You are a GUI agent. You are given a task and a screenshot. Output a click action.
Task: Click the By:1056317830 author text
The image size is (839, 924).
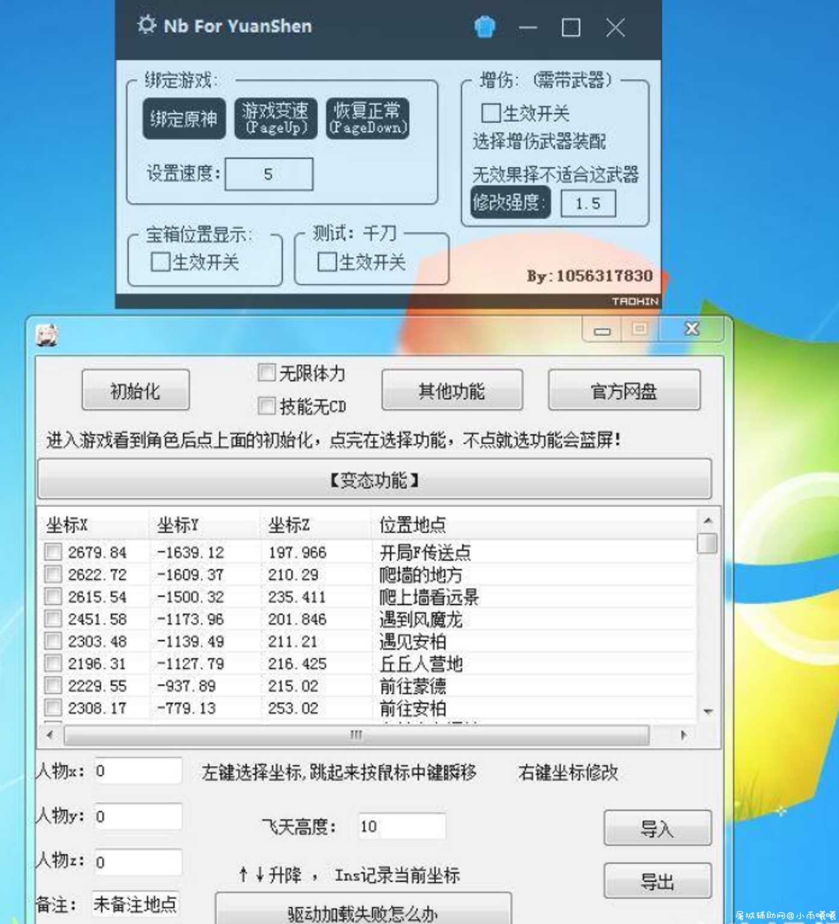[590, 276]
